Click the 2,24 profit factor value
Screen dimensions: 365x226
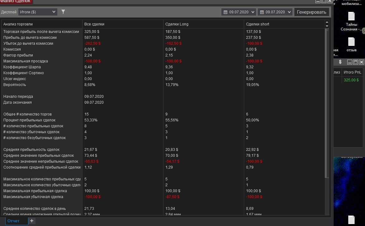pyautogui.click(x=88, y=55)
